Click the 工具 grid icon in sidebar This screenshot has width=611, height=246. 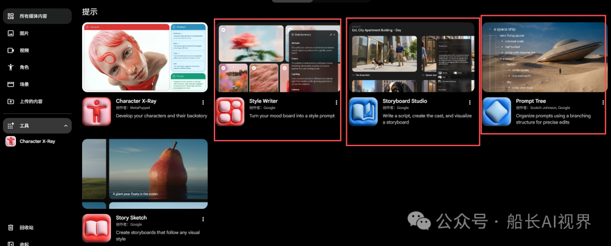11,126
